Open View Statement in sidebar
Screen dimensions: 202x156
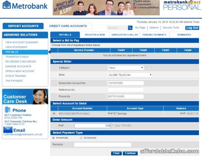point(16,47)
